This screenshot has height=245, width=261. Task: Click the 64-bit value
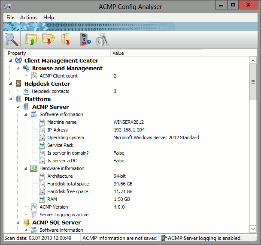click(119, 176)
